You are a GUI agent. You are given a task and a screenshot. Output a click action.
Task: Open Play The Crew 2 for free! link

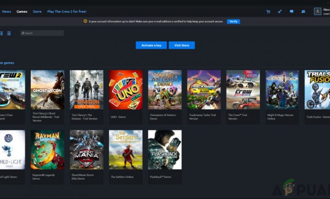click(67, 11)
